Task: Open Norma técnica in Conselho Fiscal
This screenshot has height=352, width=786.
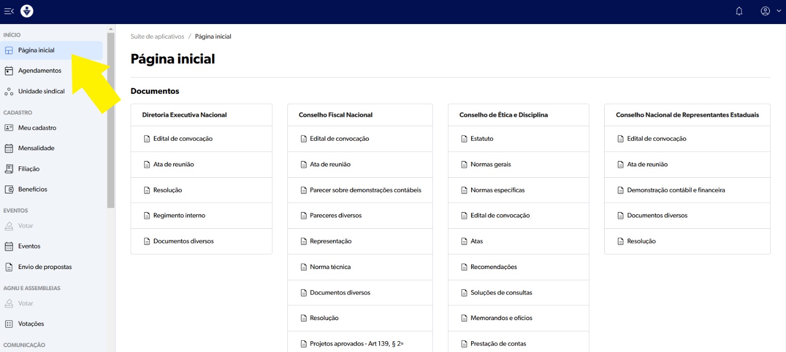Action: (x=330, y=267)
